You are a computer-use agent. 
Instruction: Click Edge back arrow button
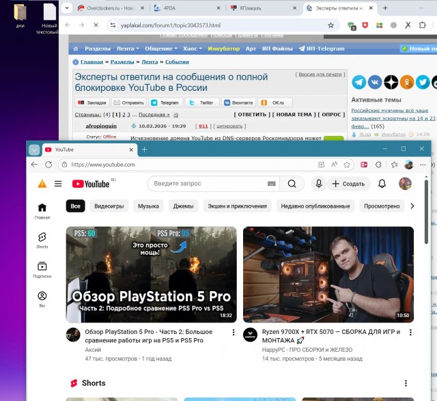(x=34, y=165)
